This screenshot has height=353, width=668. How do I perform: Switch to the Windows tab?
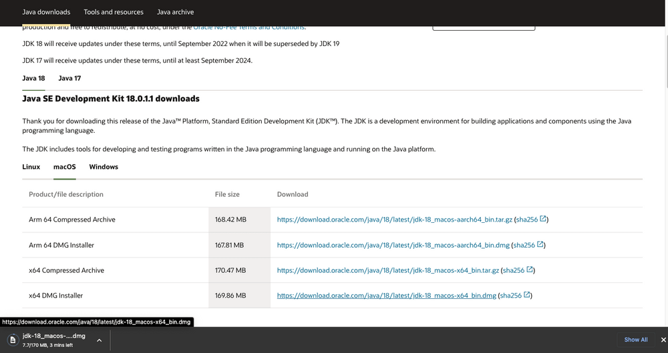(x=104, y=167)
